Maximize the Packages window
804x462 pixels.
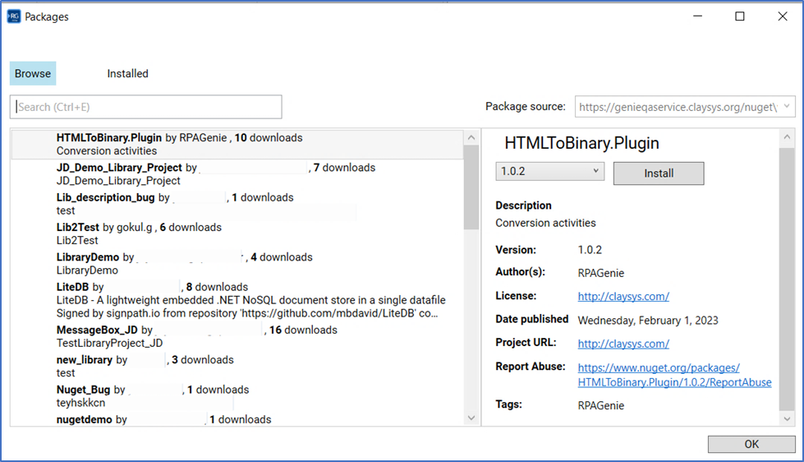(739, 16)
